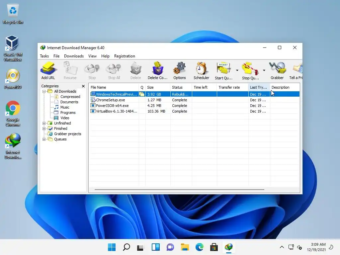The height and width of the screenshot is (255, 340).
Task: Open the Tasks menu
Action: tap(44, 56)
